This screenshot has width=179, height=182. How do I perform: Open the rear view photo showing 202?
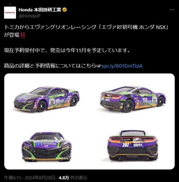[132, 145]
